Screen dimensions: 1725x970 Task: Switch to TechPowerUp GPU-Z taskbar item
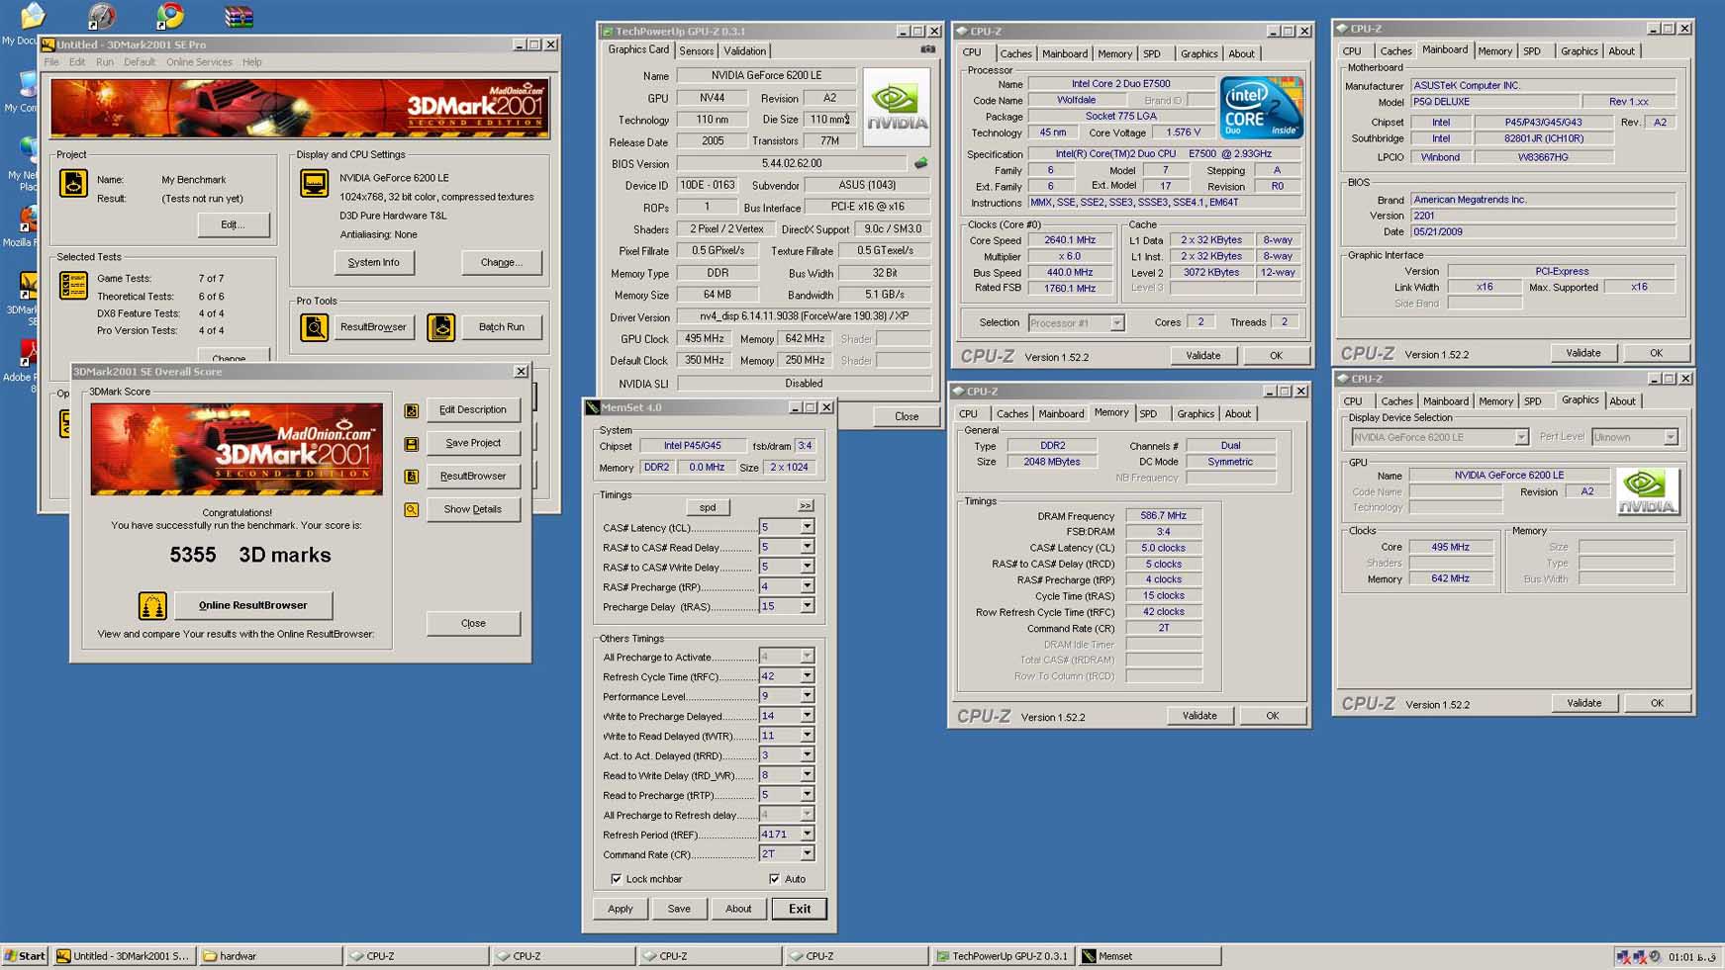(x=1003, y=956)
